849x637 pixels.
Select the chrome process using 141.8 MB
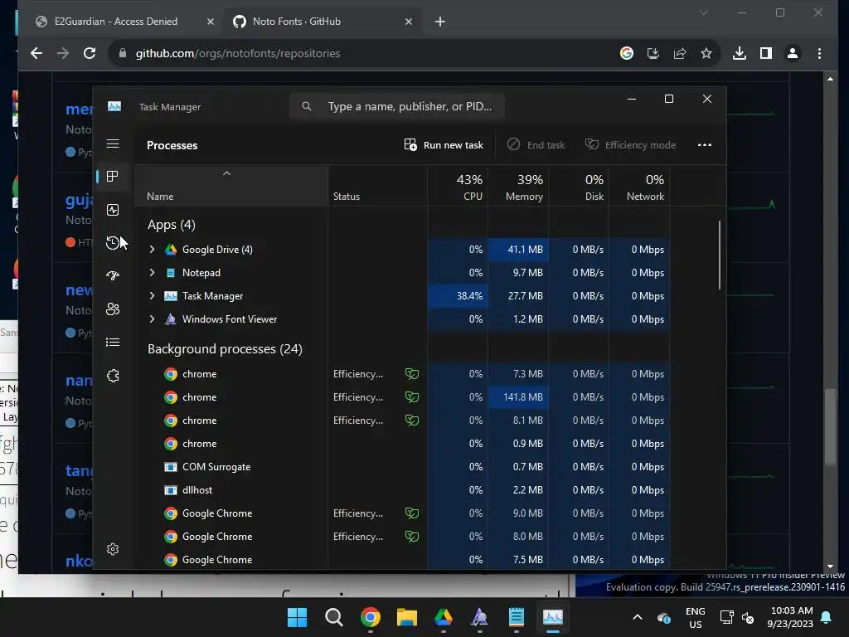click(x=402, y=397)
